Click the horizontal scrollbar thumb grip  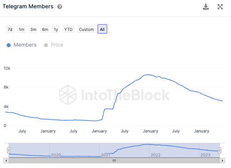(114, 161)
